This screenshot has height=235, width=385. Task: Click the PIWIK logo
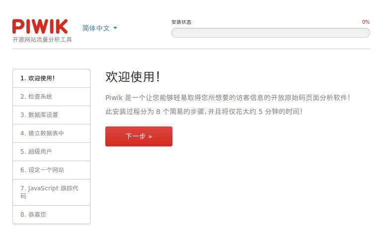pos(40,26)
